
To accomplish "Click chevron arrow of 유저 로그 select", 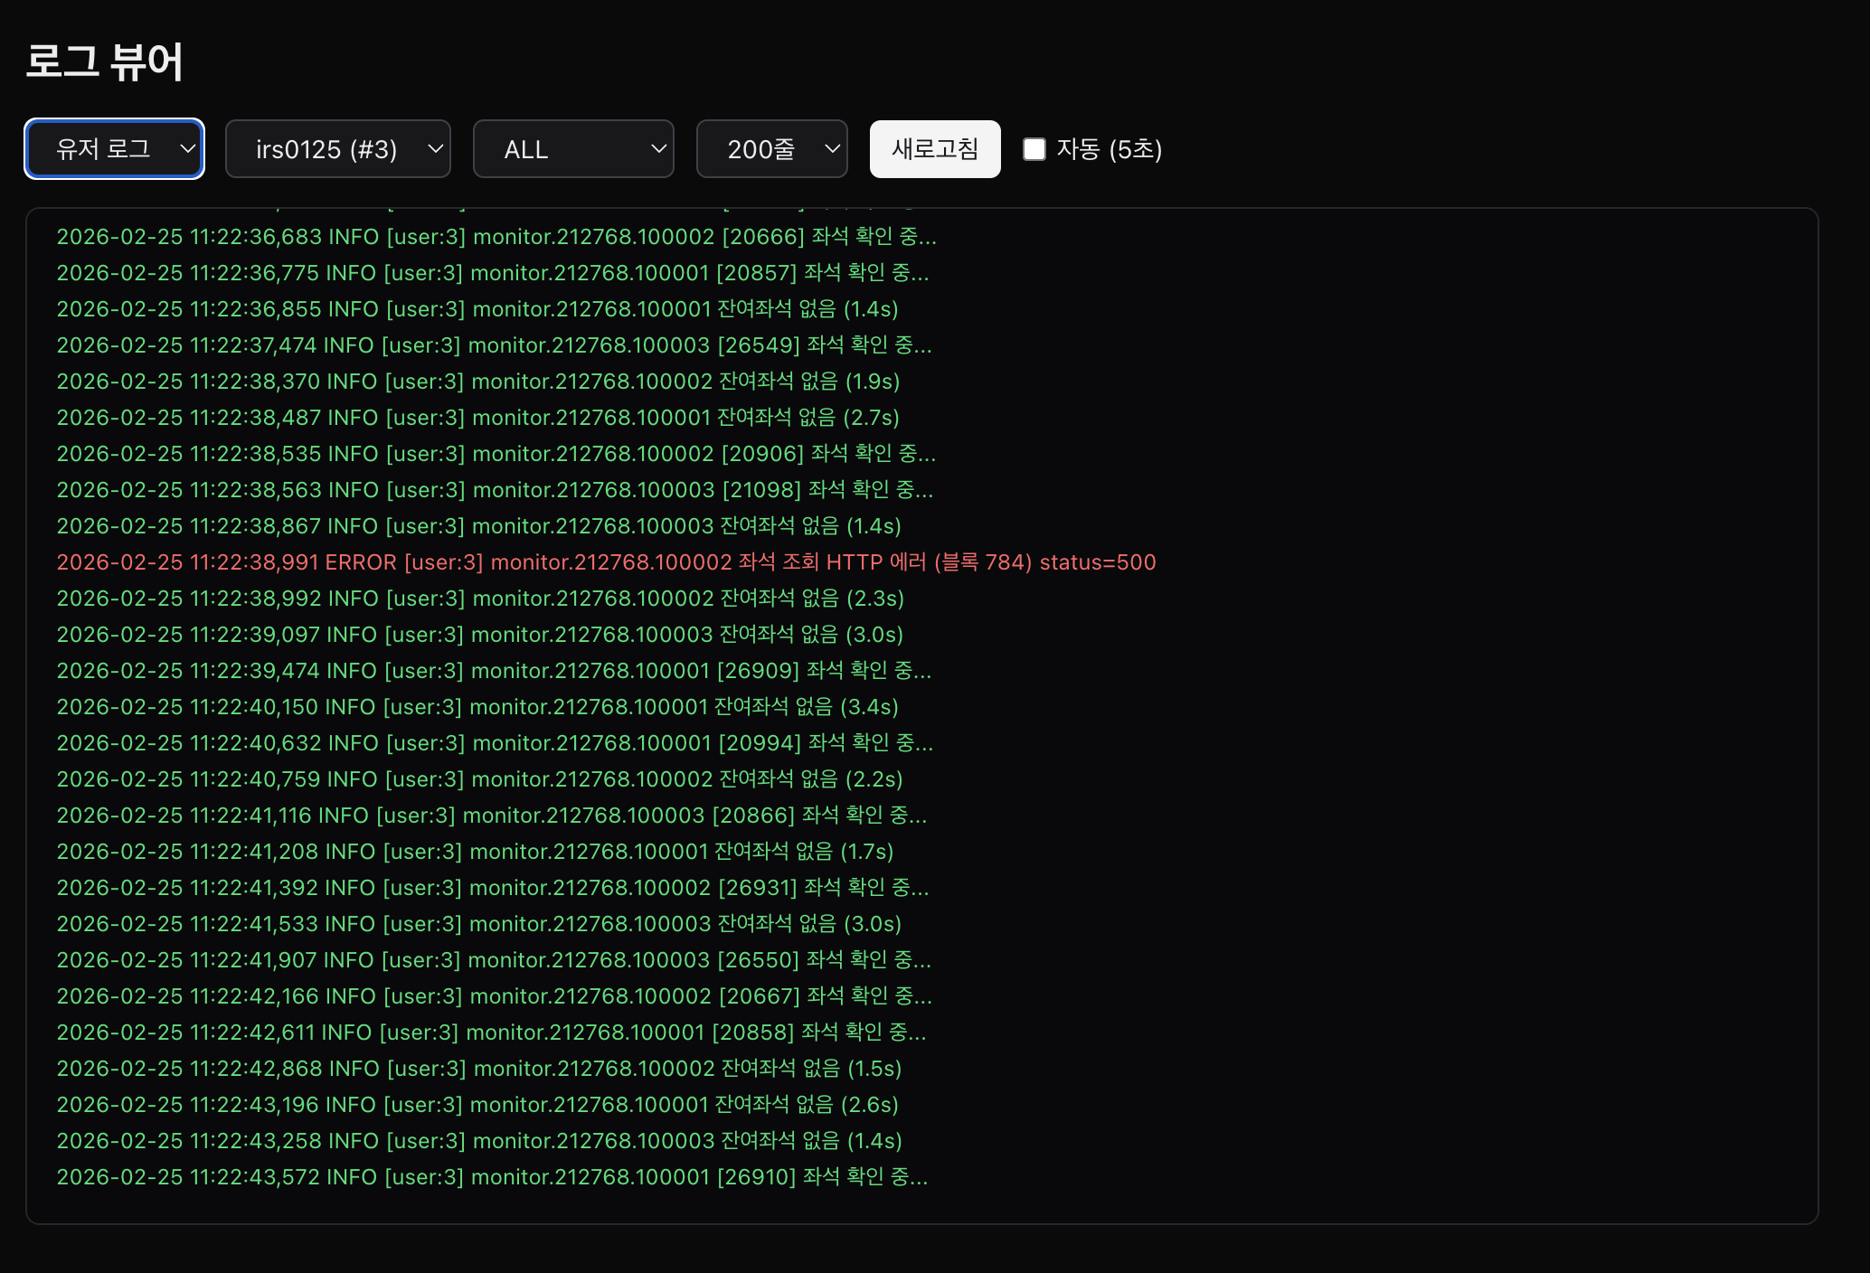I will point(188,149).
